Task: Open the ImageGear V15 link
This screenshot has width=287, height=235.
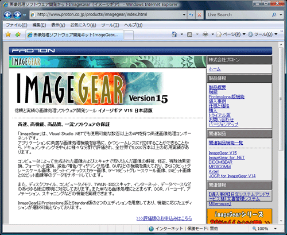Action: tap(223, 153)
